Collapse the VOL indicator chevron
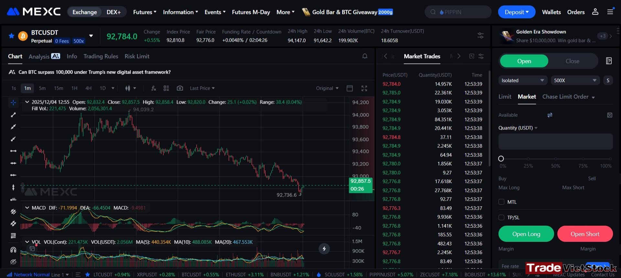621x278 pixels. click(x=27, y=242)
